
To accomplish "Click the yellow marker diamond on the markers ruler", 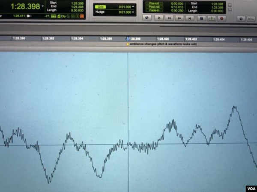I will click(127, 44).
